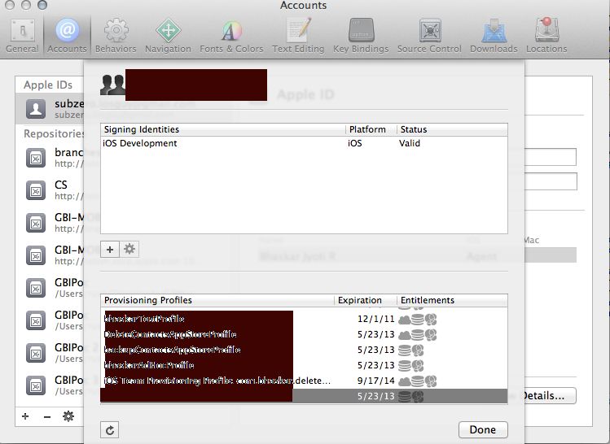
Task: Open the Text Editing preferences
Action: (x=298, y=36)
